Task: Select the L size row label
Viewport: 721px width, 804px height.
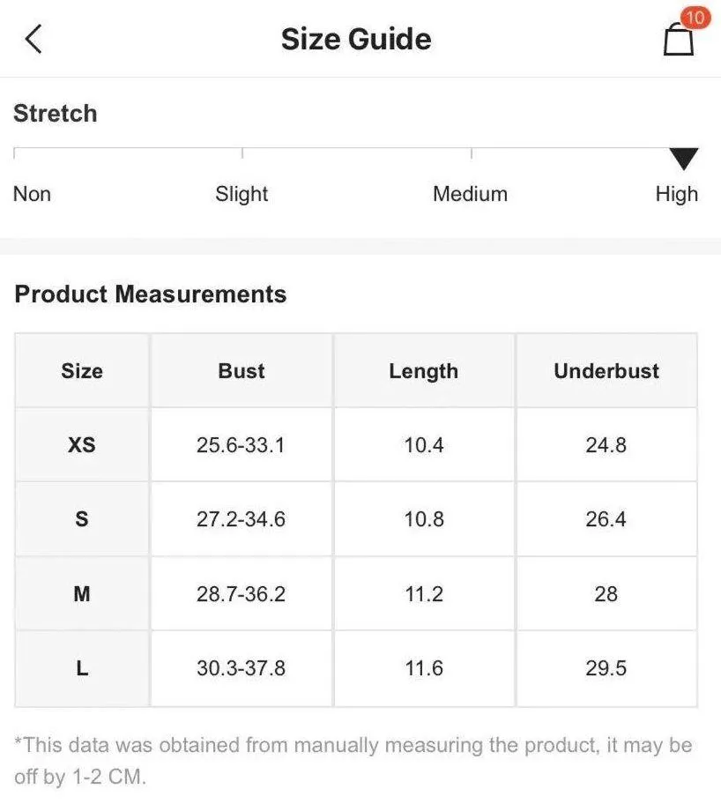Action: click(x=82, y=668)
